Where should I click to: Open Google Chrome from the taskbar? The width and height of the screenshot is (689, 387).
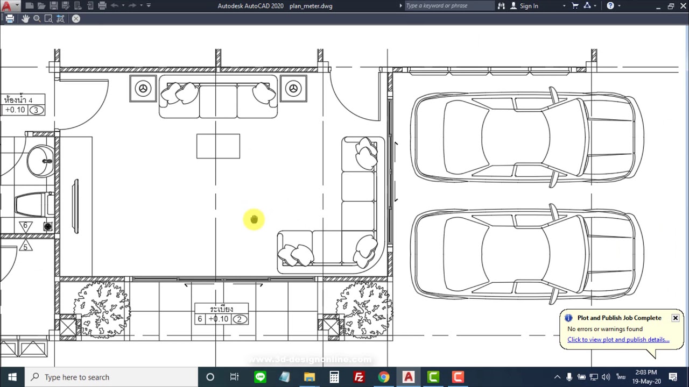[x=384, y=377]
